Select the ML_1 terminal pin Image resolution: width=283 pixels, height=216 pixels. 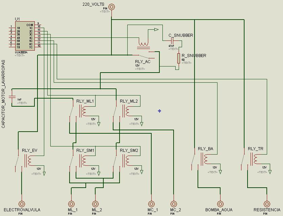point(72,204)
